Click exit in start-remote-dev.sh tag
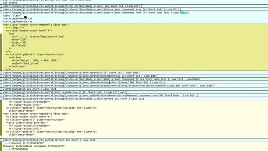Viewport: 268px width, 151px height. pyautogui.click(x=123, y=92)
